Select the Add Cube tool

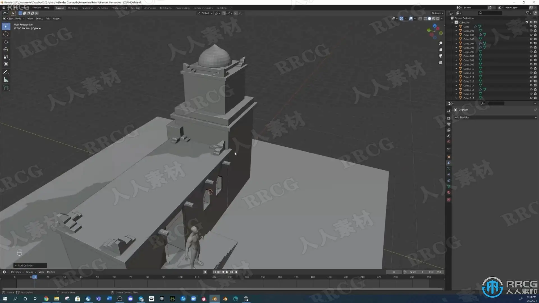coord(6,88)
